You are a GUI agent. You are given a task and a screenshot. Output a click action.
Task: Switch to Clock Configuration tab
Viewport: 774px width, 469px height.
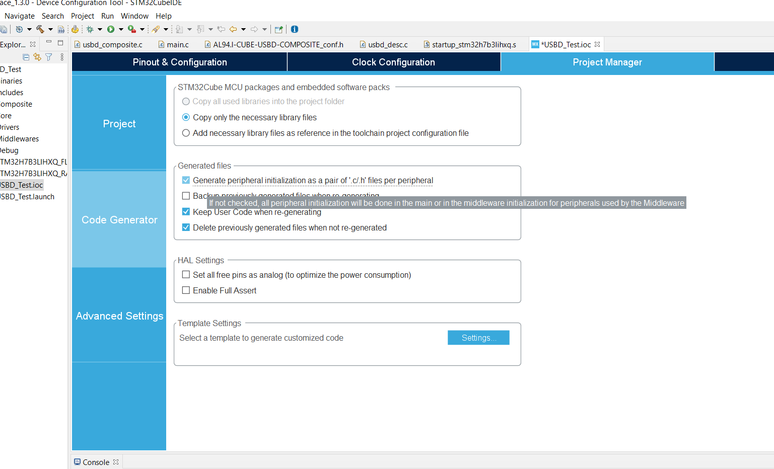coord(393,62)
